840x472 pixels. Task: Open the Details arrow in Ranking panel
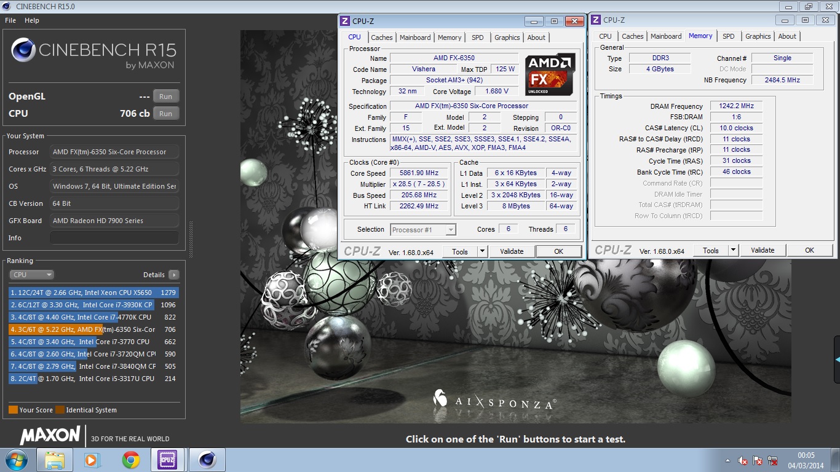pyautogui.click(x=174, y=275)
